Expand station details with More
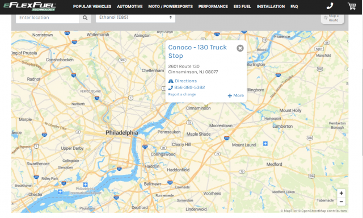 tap(236, 95)
